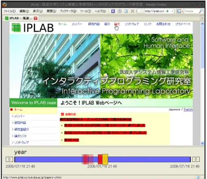This screenshot has height=179, width=207.
Task: Click the translucent red marker cluster on the timeline
Action: 88,159
